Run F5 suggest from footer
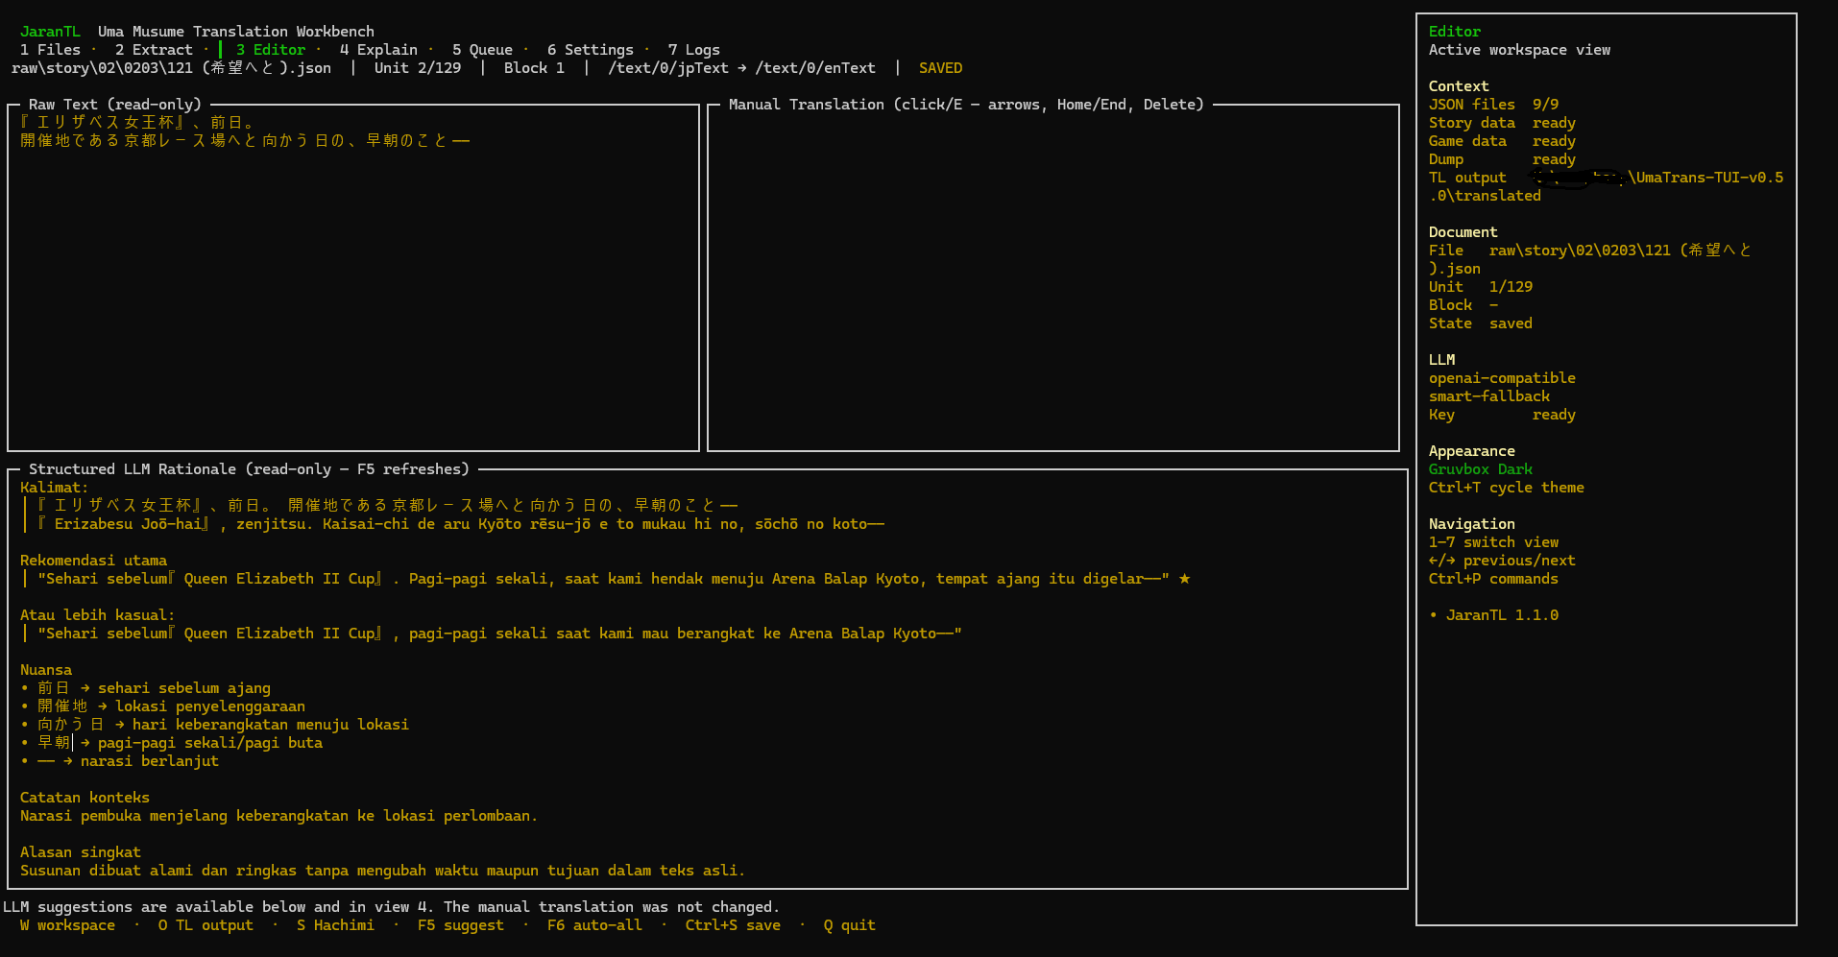The image size is (1838, 957). pyautogui.click(x=461, y=925)
